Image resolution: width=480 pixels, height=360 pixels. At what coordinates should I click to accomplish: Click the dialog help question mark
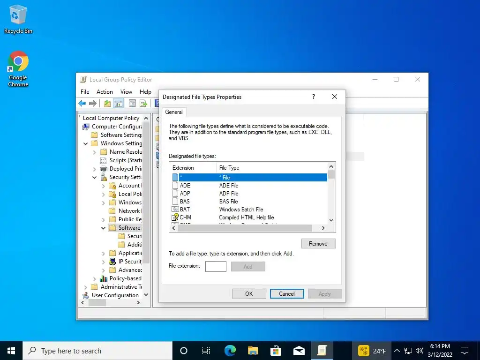314,97
